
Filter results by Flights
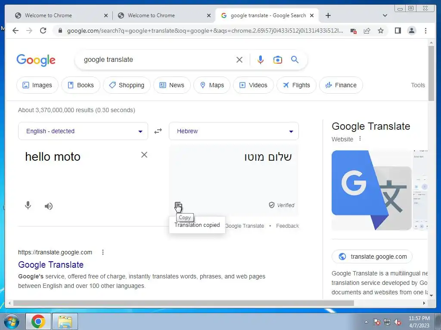point(296,85)
